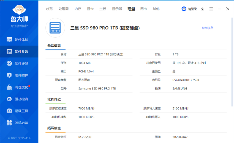Click the 序列号 label
The width and height of the screenshot is (234, 143).
click(156, 80)
